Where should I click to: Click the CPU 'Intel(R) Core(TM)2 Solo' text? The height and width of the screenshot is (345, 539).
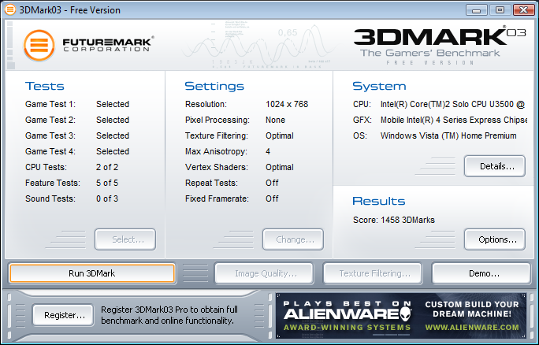[452, 104]
